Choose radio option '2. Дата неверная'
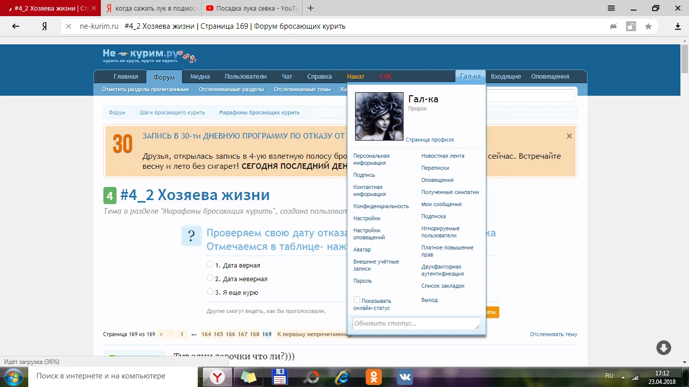 (x=210, y=278)
